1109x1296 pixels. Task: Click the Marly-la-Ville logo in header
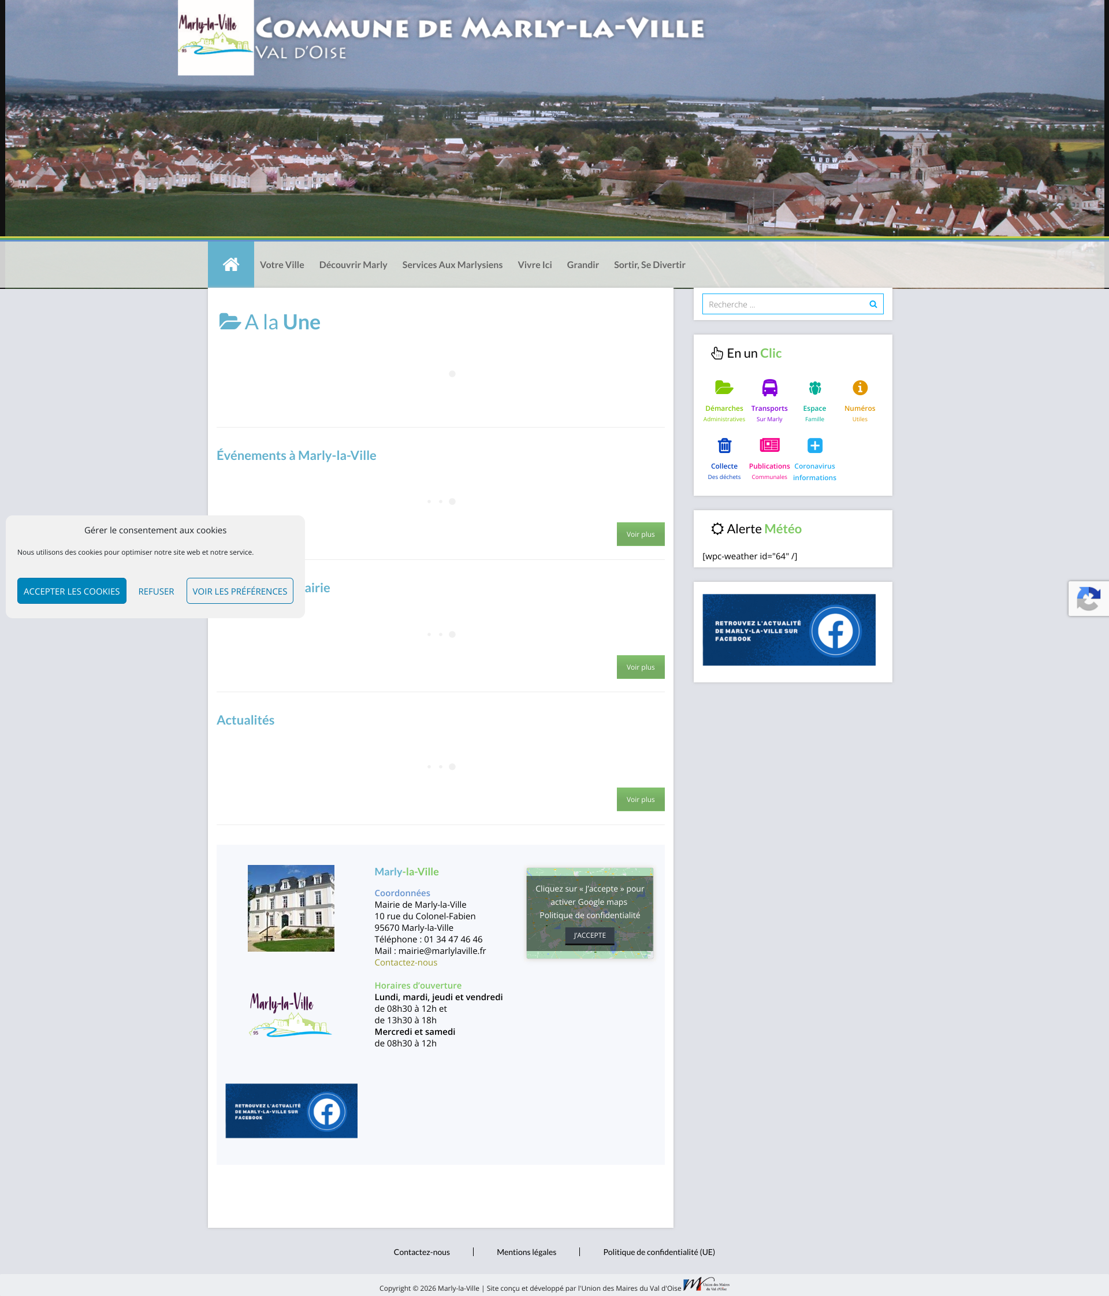pos(215,38)
